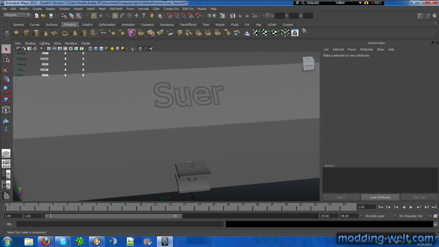The height and width of the screenshot is (247, 439).
Task: Open the viewport Shading menu
Action: 30,43
